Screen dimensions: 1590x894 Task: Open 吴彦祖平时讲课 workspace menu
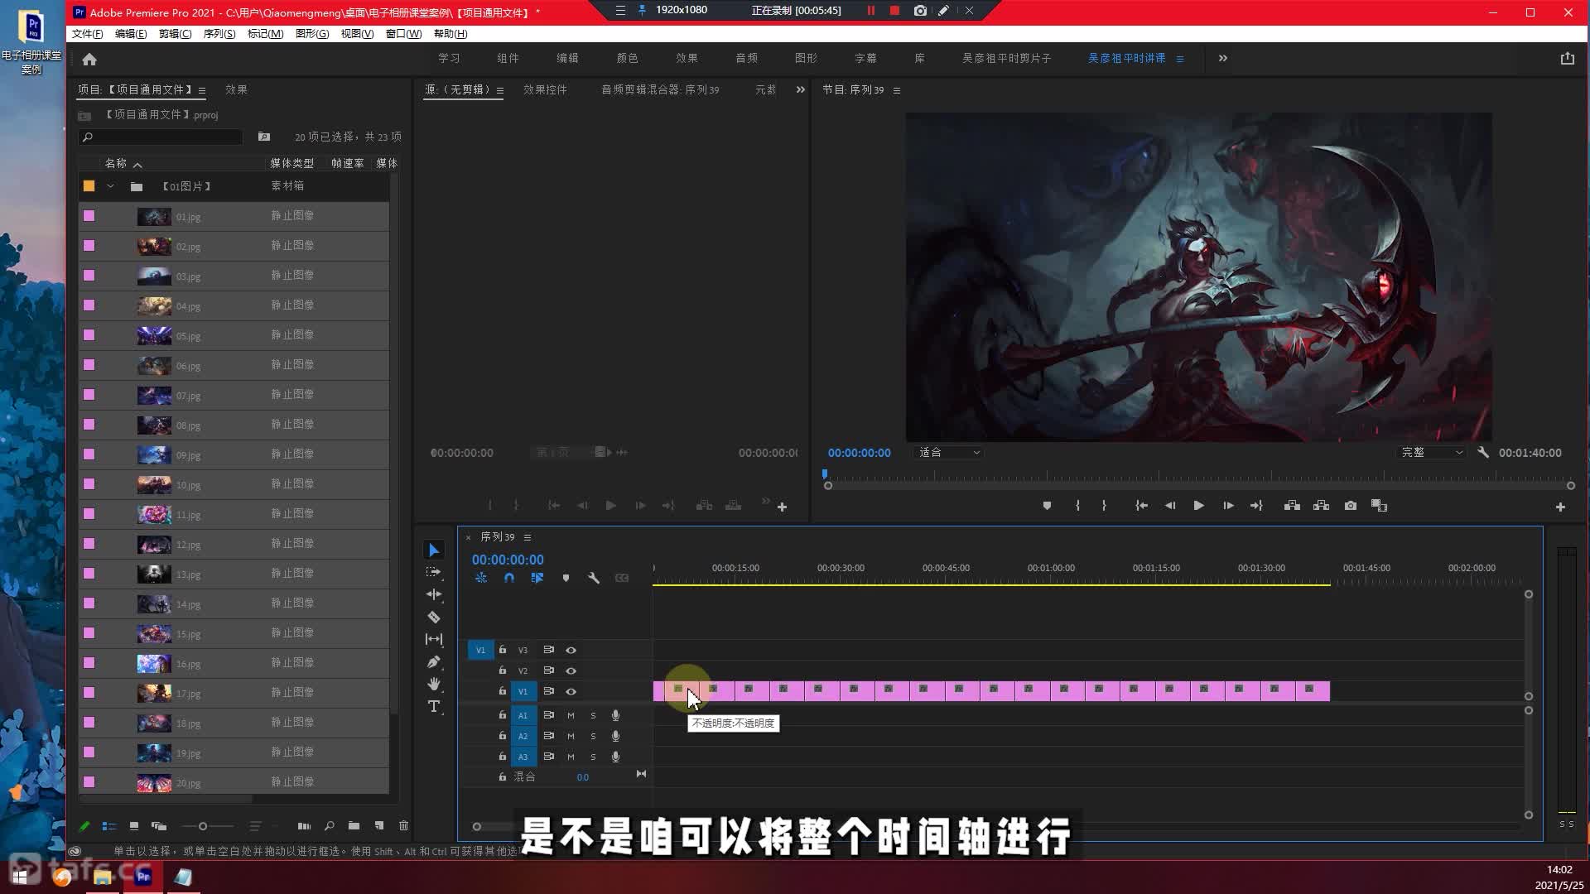[x=1180, y=59]
